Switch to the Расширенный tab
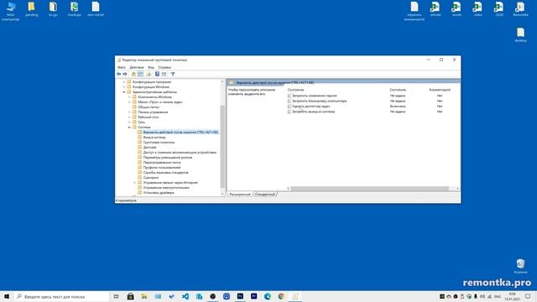Image resolution: width=537 pixels, height=302 pixels. 240,195
